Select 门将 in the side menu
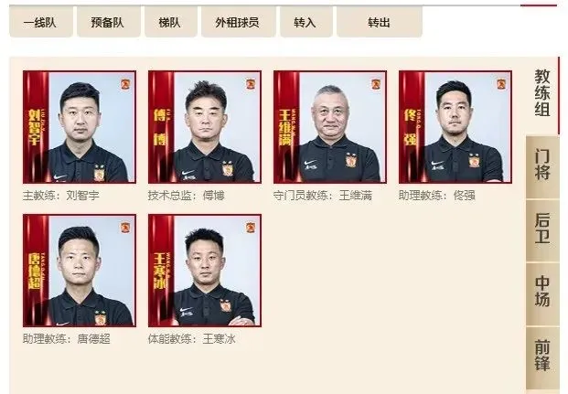This screenshot has height=394, width=568. coord(542,165)
